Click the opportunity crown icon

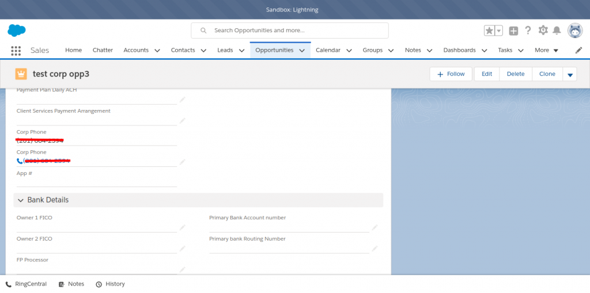click(x=21, y=74)
